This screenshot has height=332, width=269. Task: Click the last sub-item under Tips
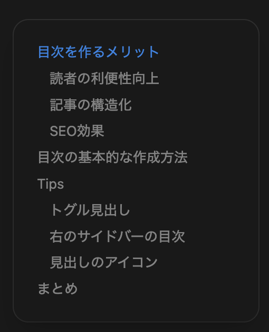pyautogui.click(x=104, y=263)
